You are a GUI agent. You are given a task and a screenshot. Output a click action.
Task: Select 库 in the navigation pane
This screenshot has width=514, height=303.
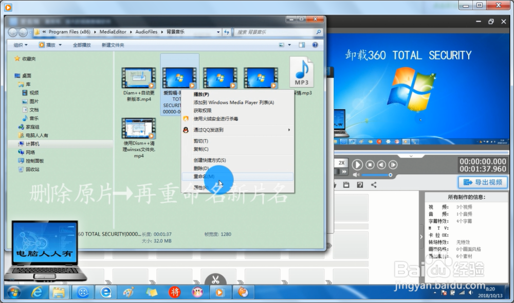(24, 84)
